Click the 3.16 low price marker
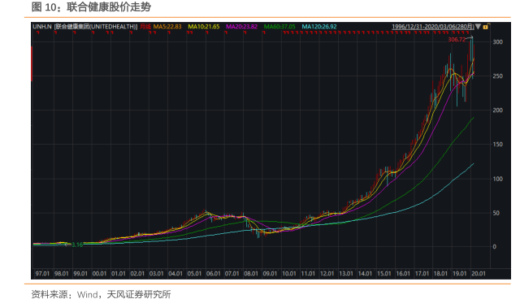Screen dimensions: 520x299 [x=77, y=245]
